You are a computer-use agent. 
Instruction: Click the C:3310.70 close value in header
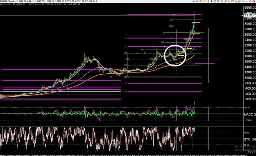[x=21, y=1]
